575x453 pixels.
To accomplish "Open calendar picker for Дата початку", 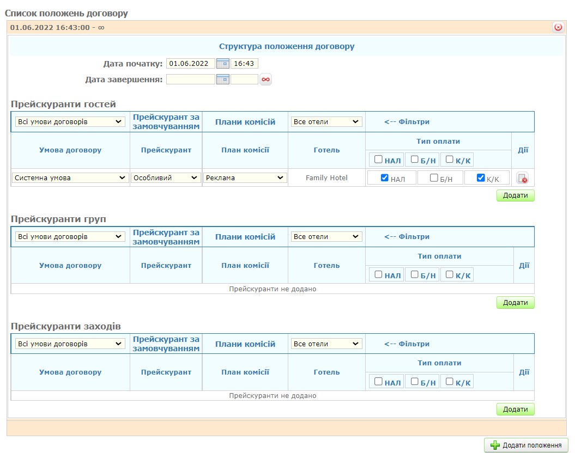I will (222, 64).
